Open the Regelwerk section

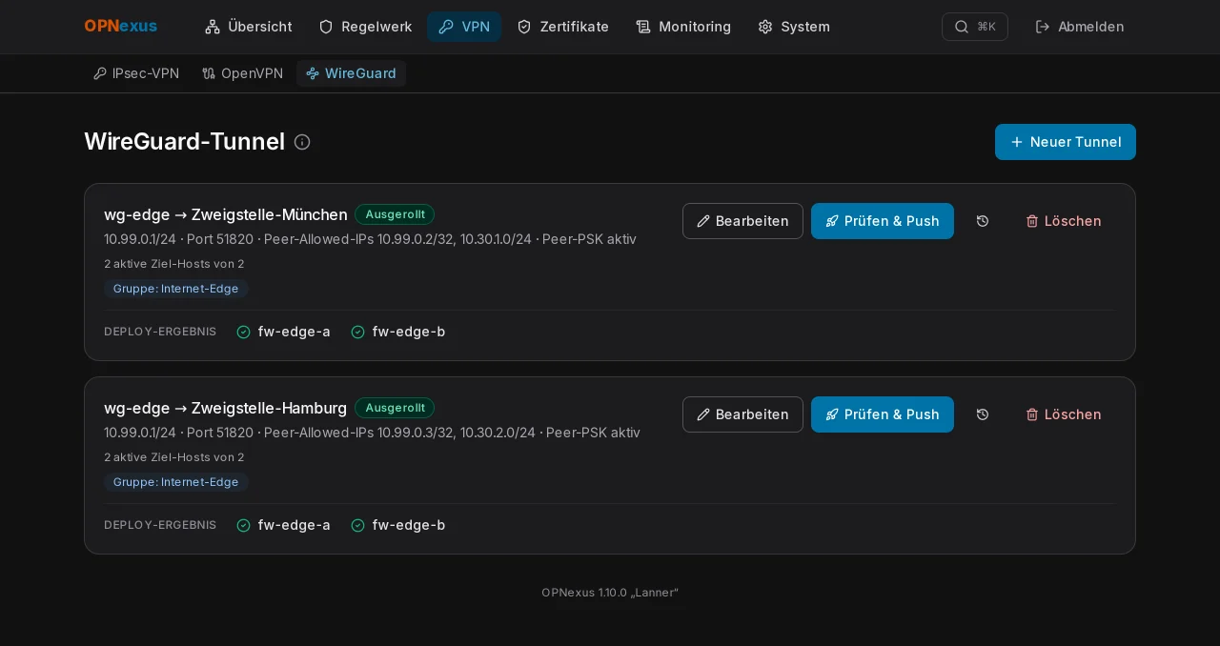pyautogui.click(x=365, y=27)
